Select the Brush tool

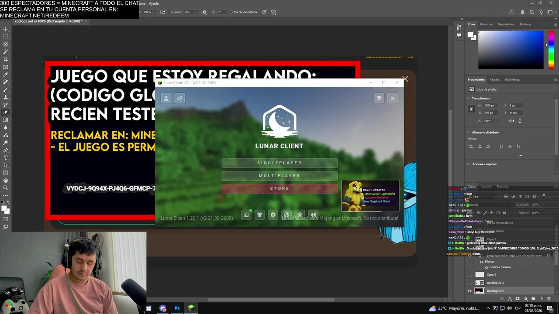(6, 89)
